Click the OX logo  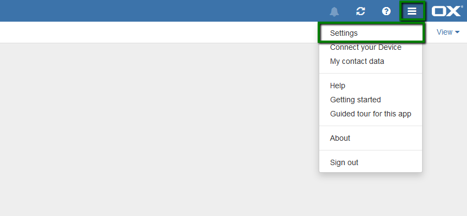(447, 11)
